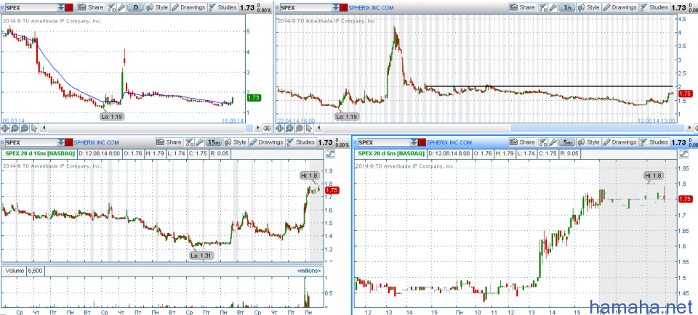Change the 1h timeframe button
The height and width of the screenshot is (315, 698).
[x=566, y=7]
